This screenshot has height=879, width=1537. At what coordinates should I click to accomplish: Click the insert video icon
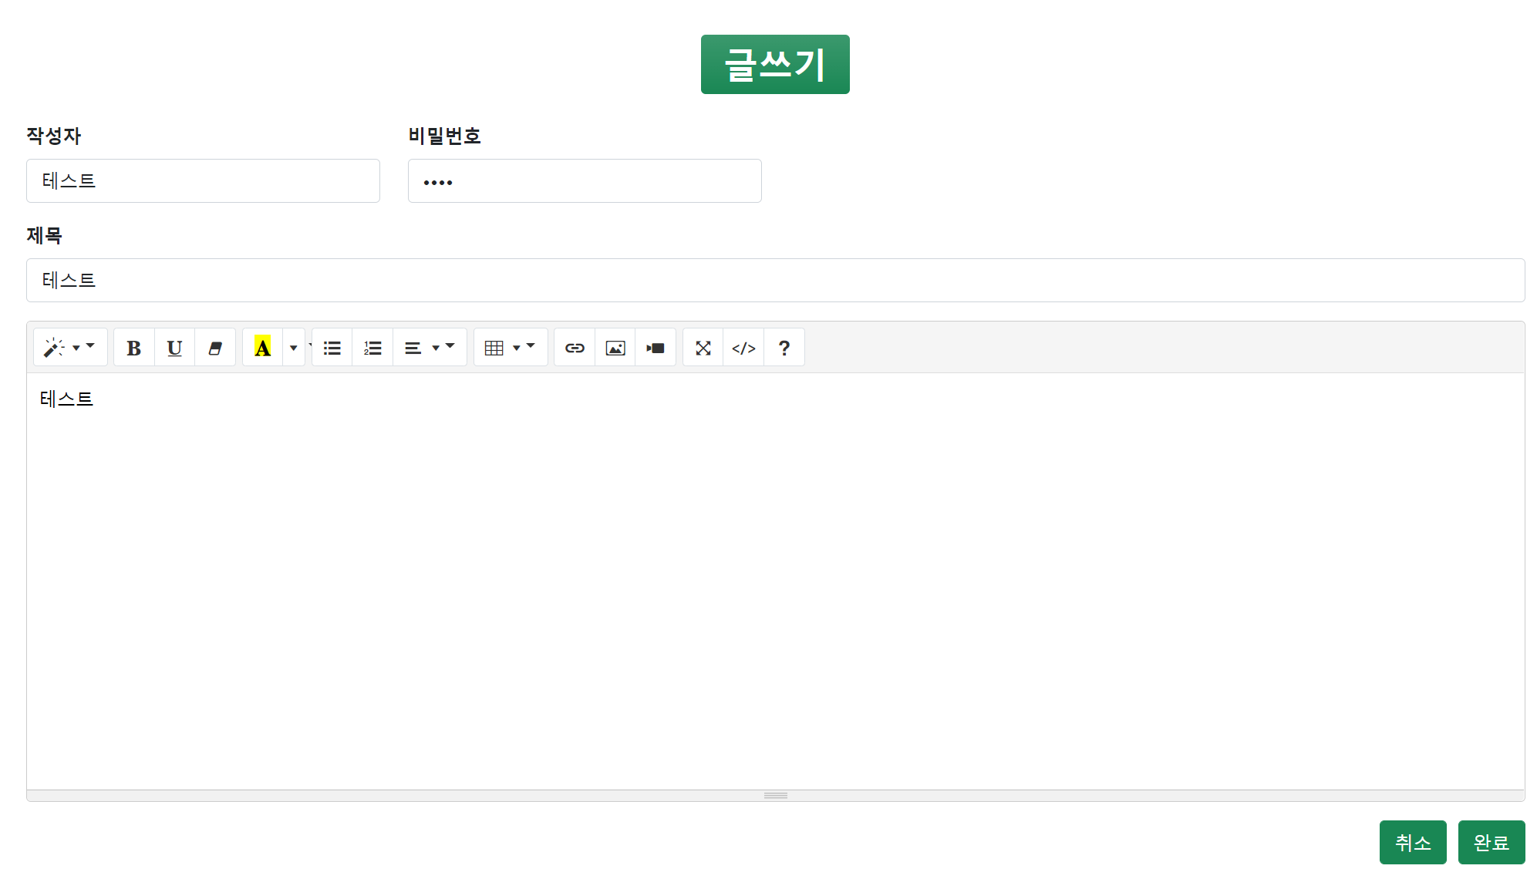pos(656,348)
